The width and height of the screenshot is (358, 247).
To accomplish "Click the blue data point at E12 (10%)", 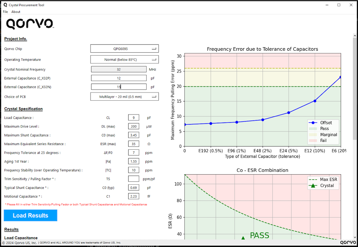I will pos(315,101).
